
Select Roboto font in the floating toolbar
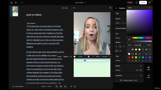click(60, 57)
